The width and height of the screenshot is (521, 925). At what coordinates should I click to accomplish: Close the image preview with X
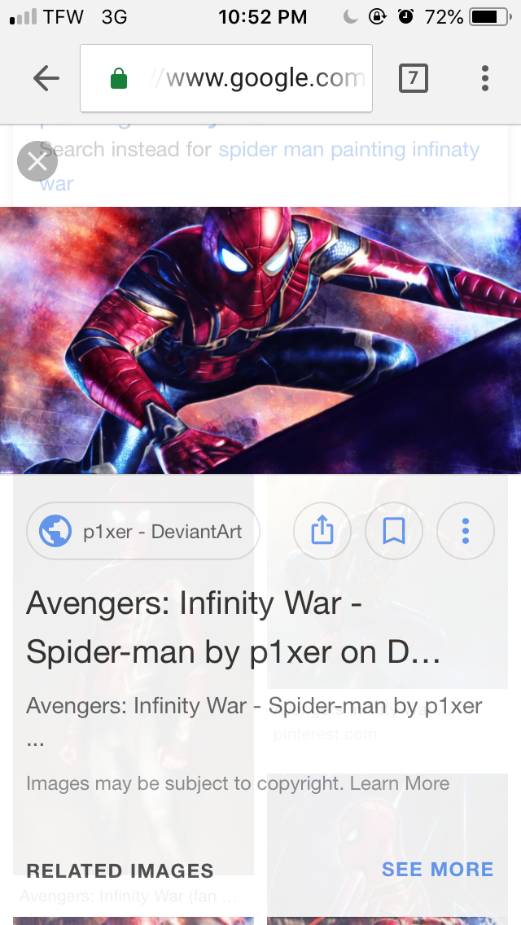[37, 161]
